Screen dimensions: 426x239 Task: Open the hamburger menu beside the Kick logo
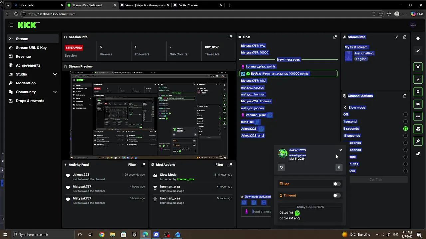(11, 25)
